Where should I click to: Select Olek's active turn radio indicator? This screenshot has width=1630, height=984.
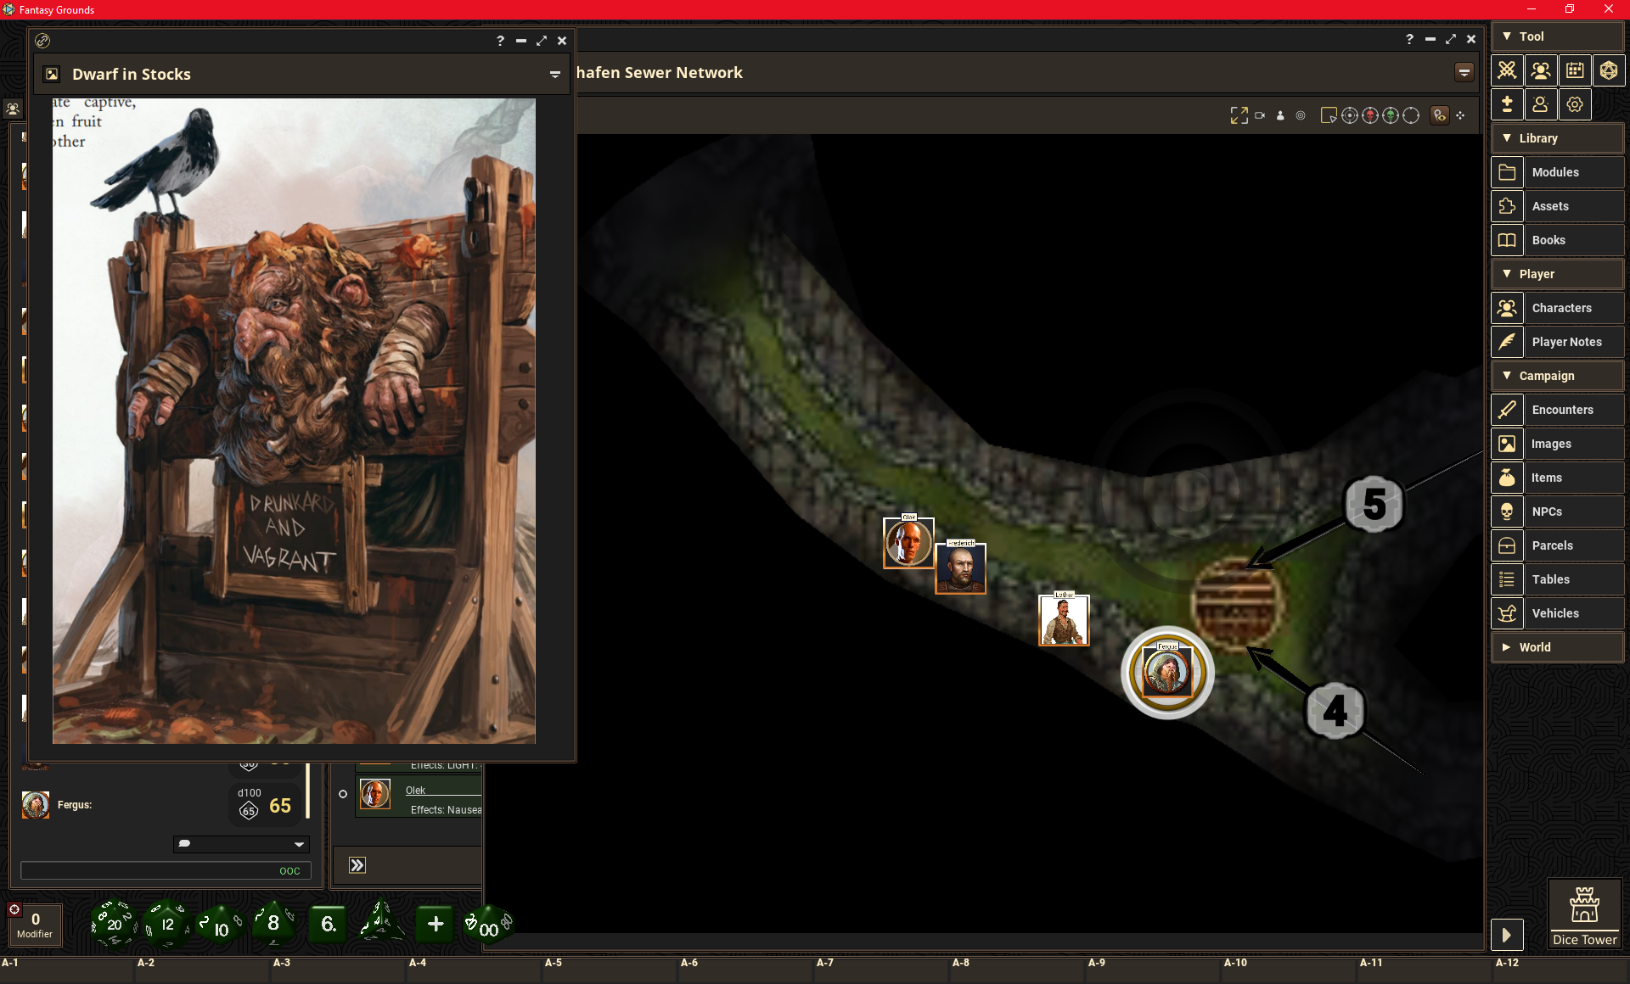point(343,794)
